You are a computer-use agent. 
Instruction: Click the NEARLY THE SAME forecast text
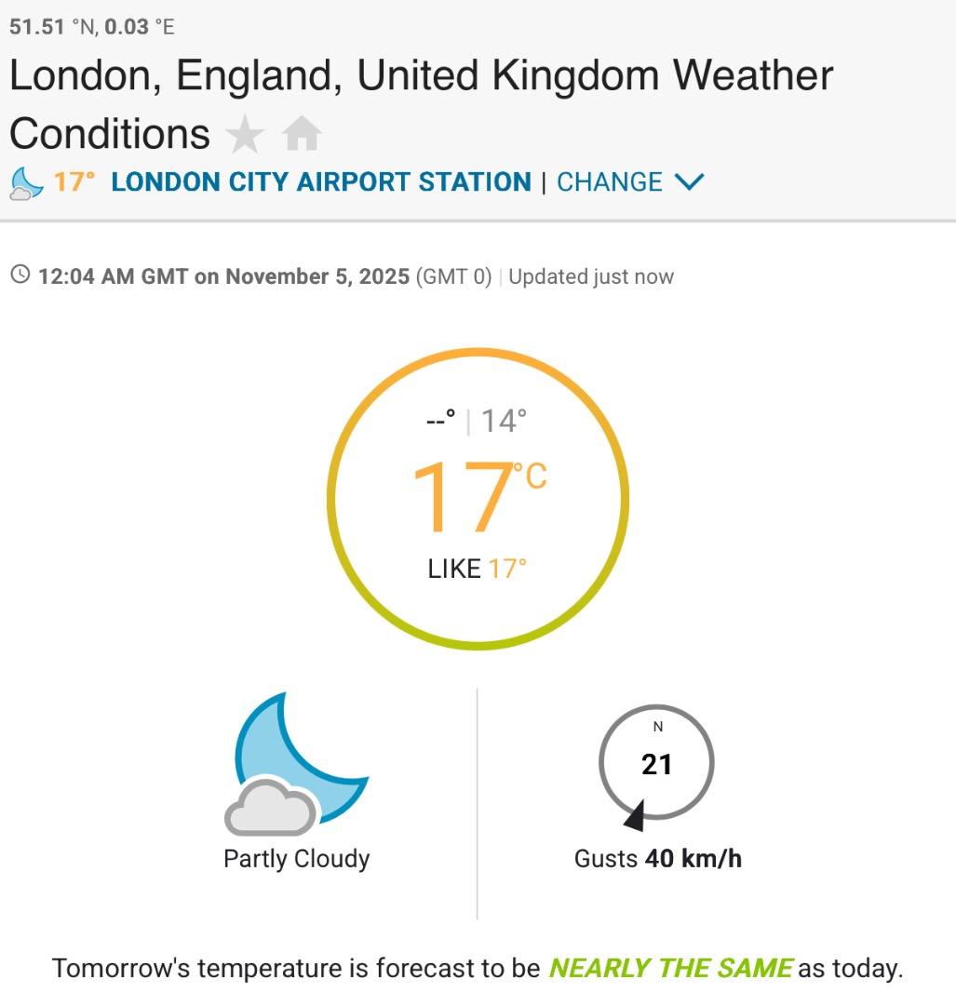tap(670, 968)
